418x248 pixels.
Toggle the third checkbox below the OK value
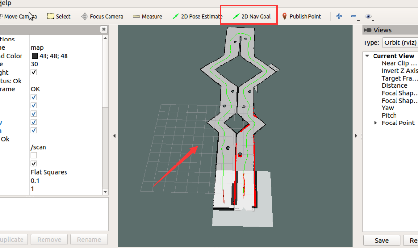34,114
